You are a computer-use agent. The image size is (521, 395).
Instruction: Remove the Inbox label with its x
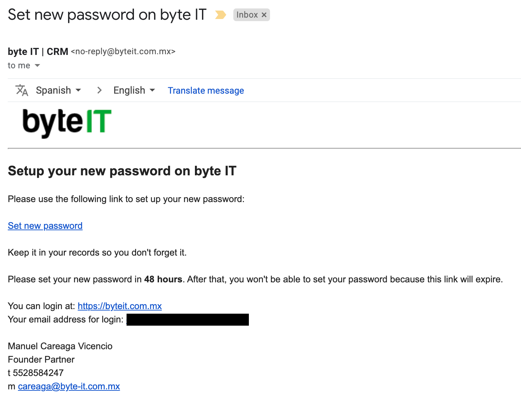(264, 15)
